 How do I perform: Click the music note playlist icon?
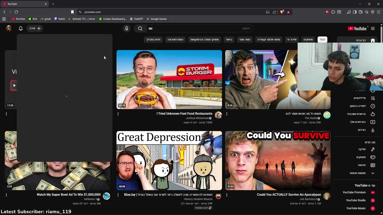tap(349, 12)
